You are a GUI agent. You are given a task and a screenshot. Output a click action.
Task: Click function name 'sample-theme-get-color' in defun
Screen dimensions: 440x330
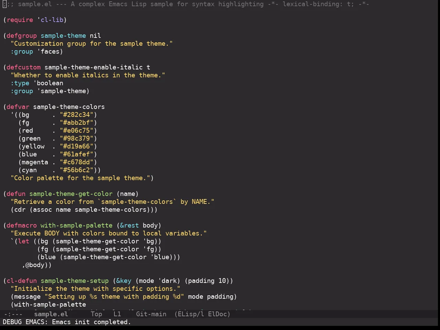[x=71, y=194]
